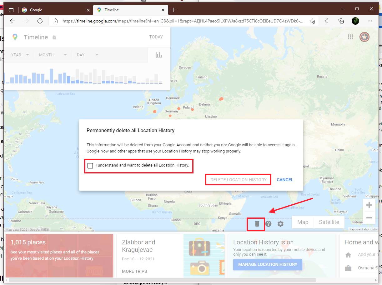Open the Google apps grid icon

(350, 37)
